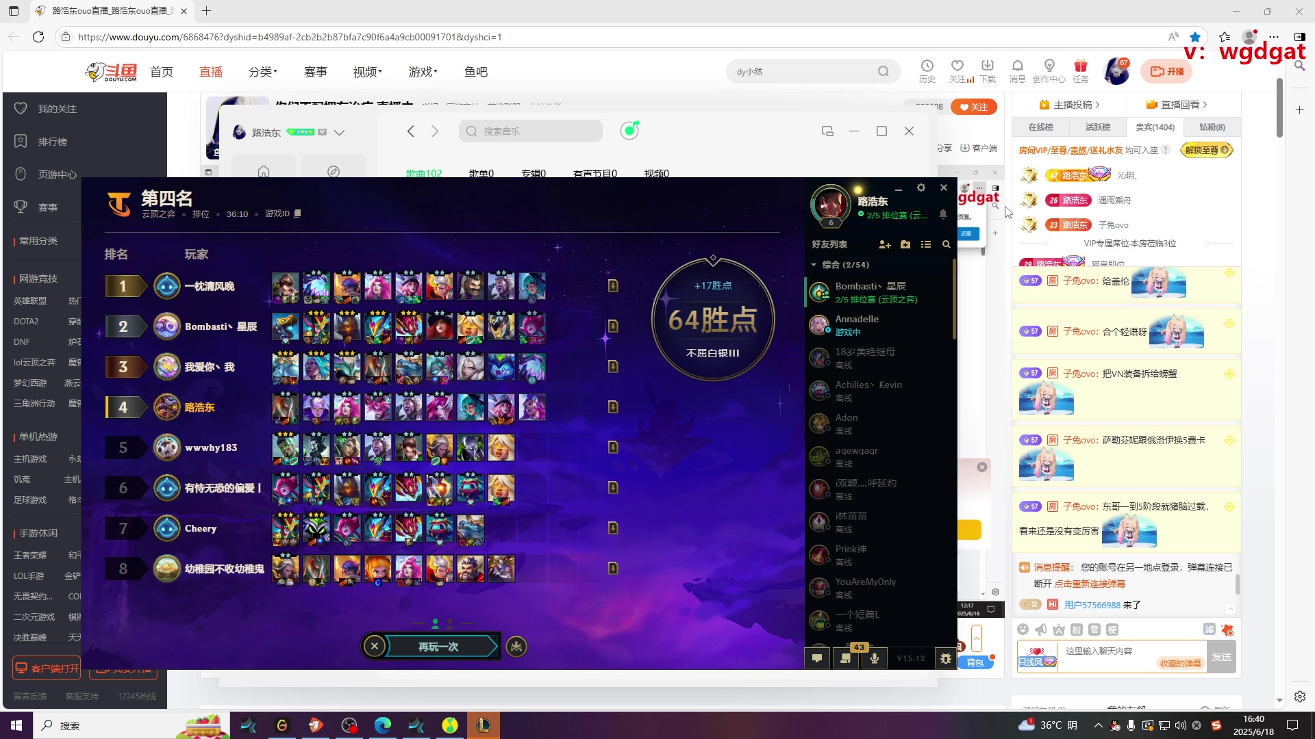This screenshot has width=1315, height=739.
Task: Expand the Windows system tray hidden icons arrow
Action: click(1099, 725)
